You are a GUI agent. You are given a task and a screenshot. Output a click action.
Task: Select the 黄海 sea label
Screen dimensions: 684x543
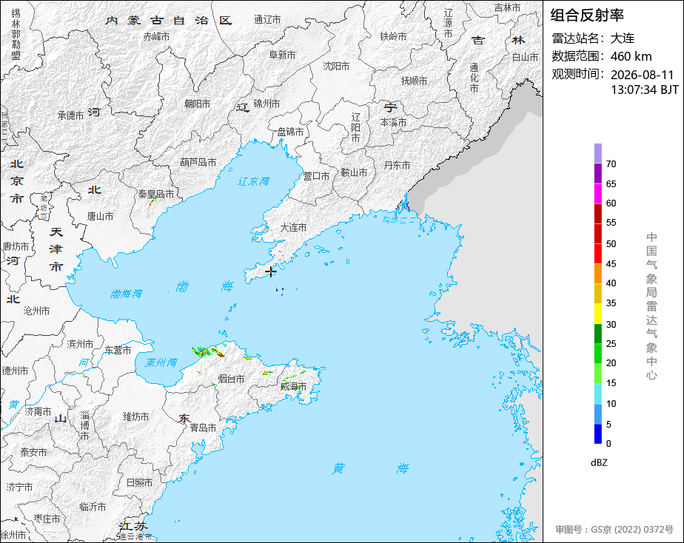(370, 468)
